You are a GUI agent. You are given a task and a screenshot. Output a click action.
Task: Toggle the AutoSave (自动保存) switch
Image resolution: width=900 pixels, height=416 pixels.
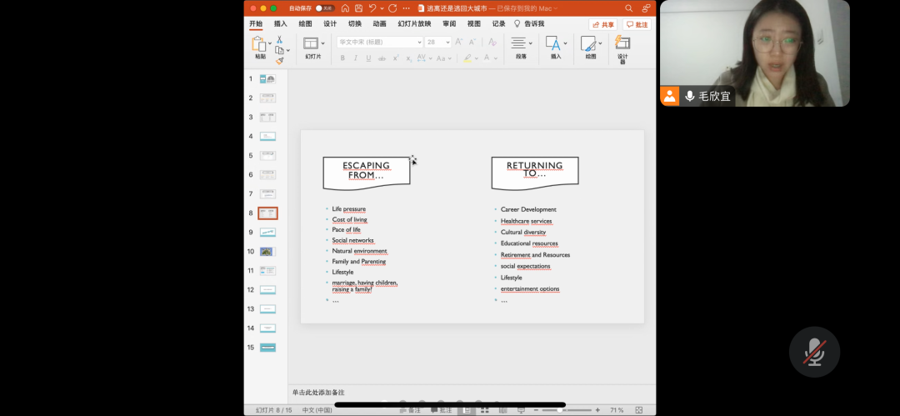[323, 8]
